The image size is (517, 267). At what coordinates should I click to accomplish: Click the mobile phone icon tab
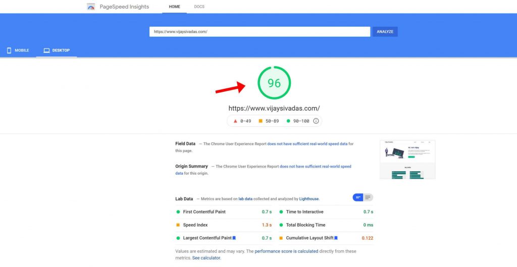coord(9,50)
